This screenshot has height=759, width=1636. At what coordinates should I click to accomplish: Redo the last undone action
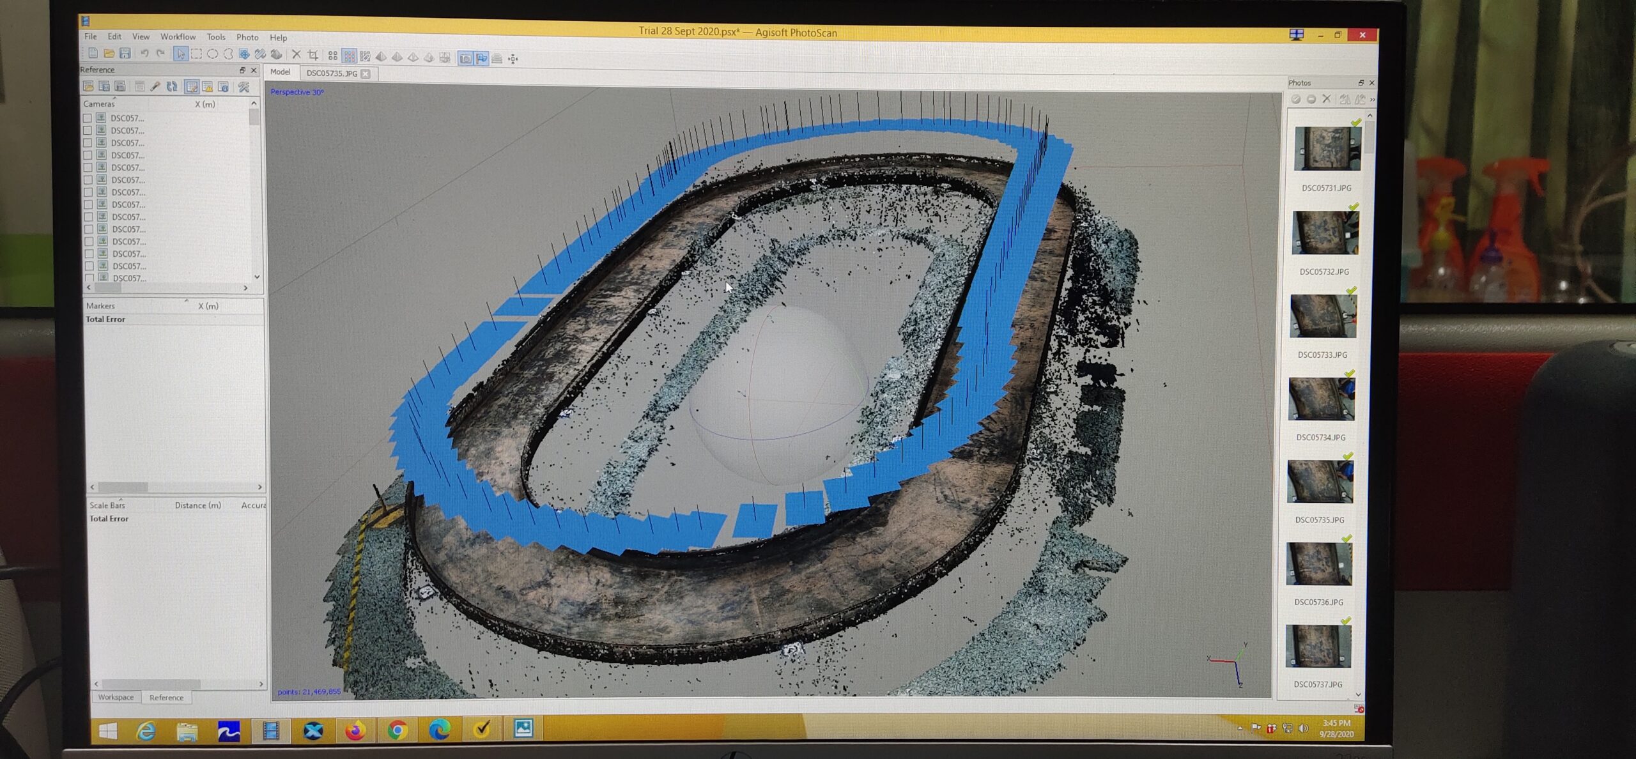(160, 54)
